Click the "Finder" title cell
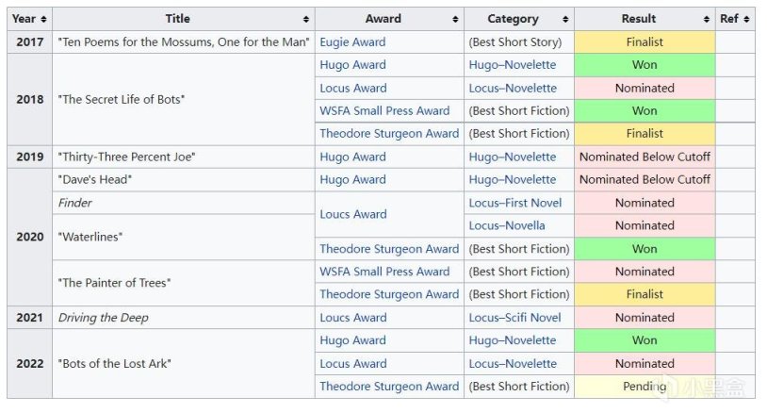This screenshot has width=767, height=413. click(75, 203)
